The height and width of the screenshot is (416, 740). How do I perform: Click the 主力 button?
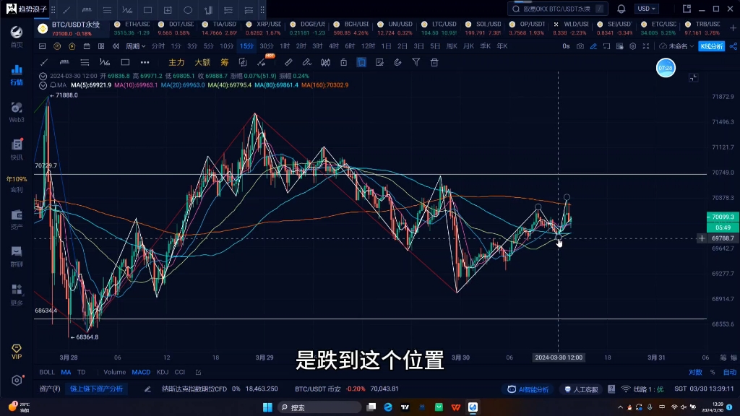(176, 62)
